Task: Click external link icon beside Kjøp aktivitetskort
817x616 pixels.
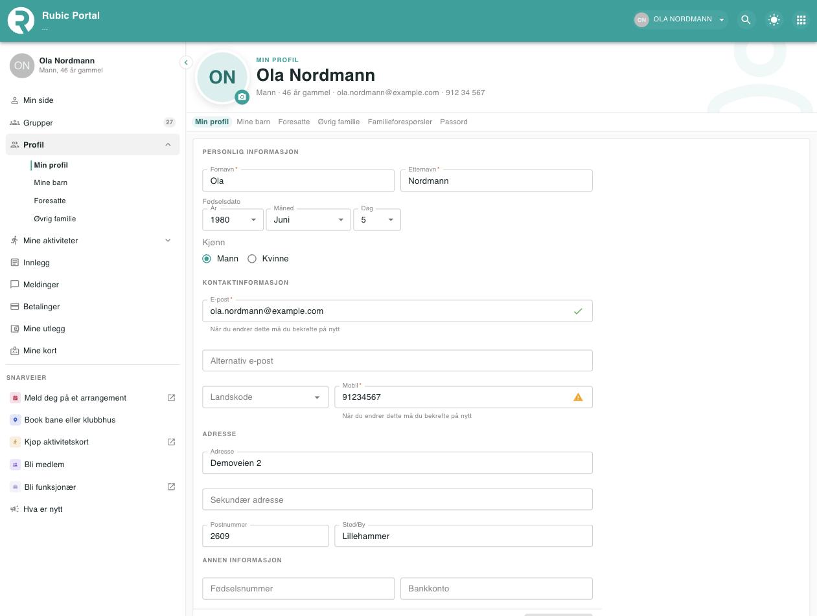Action: tap(171, 442)
